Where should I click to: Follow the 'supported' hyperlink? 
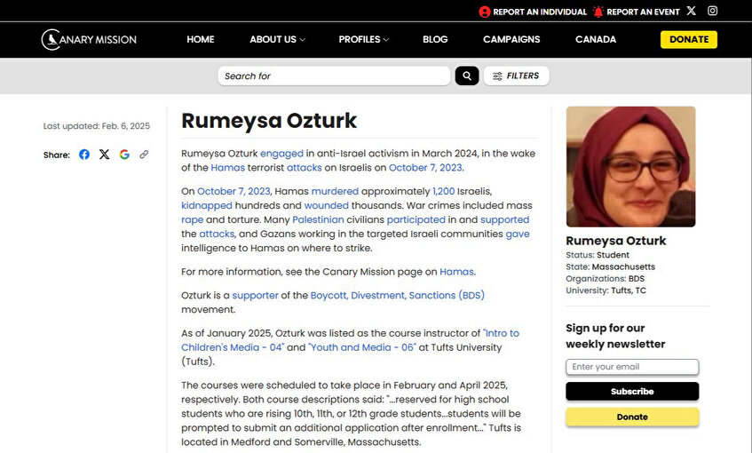504,219
